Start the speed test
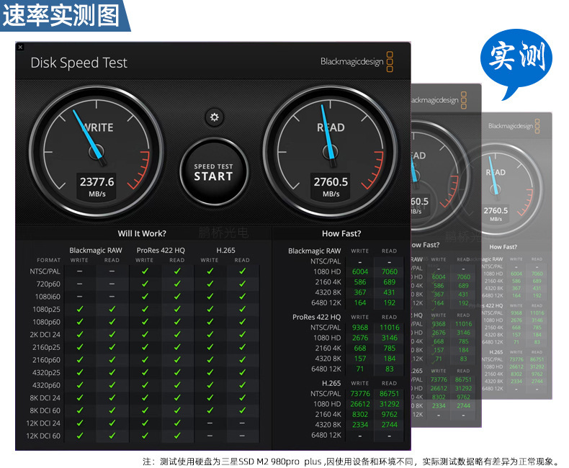 [214, 171]
